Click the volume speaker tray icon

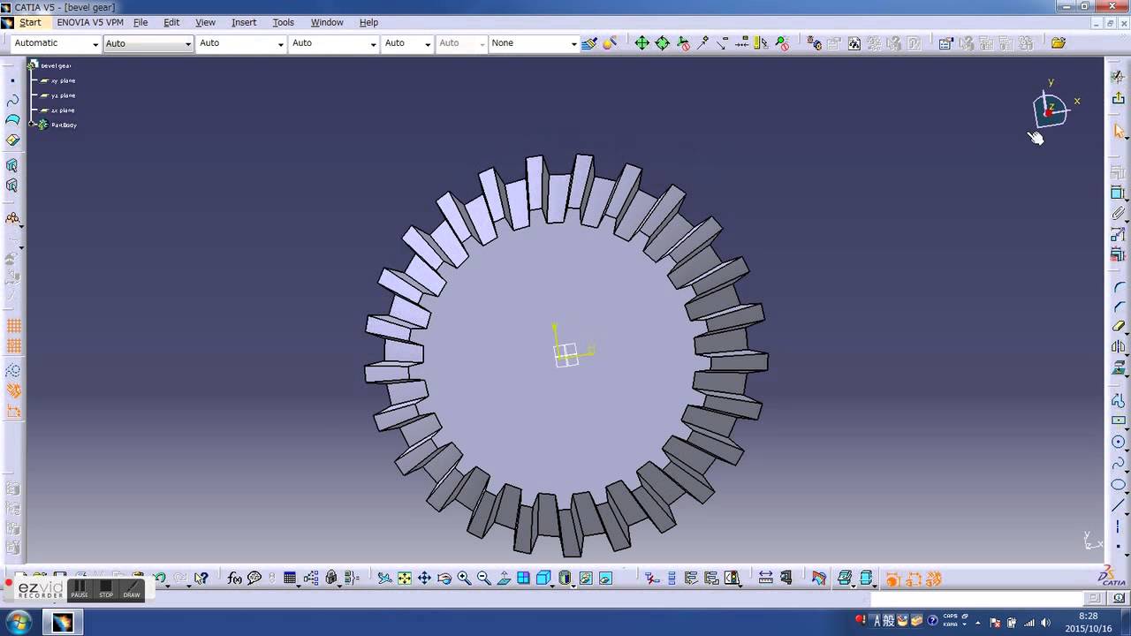coord(1046,623)
